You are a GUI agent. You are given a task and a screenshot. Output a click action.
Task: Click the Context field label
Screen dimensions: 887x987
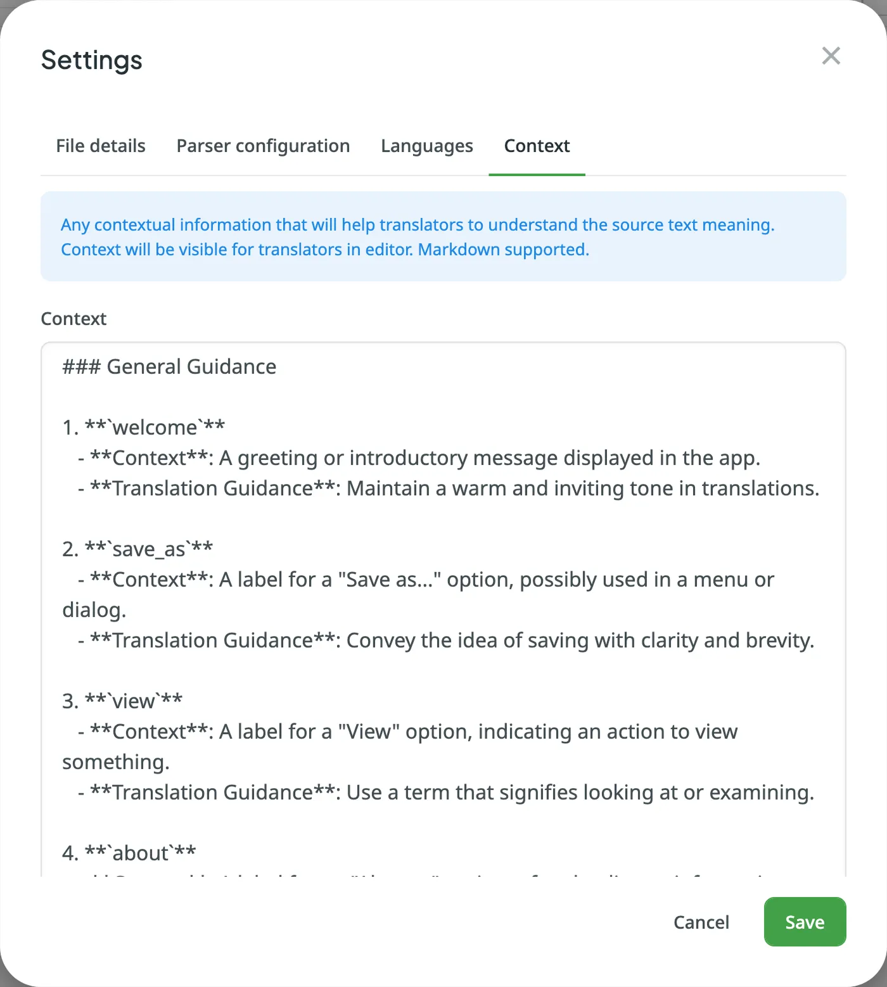73,319
